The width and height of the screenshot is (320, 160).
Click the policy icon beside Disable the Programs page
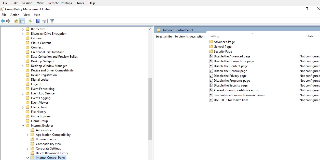211,81
